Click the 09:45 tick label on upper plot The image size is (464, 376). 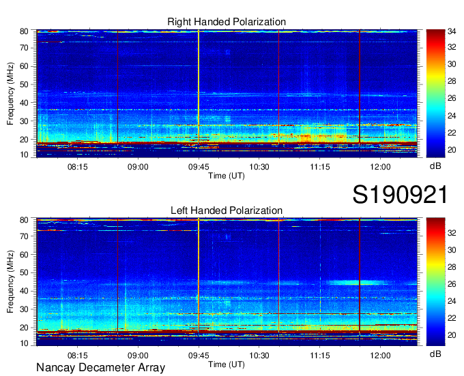tap(199, 167)
